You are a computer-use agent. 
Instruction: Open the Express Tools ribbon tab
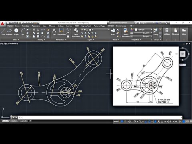tap(86, 26)
